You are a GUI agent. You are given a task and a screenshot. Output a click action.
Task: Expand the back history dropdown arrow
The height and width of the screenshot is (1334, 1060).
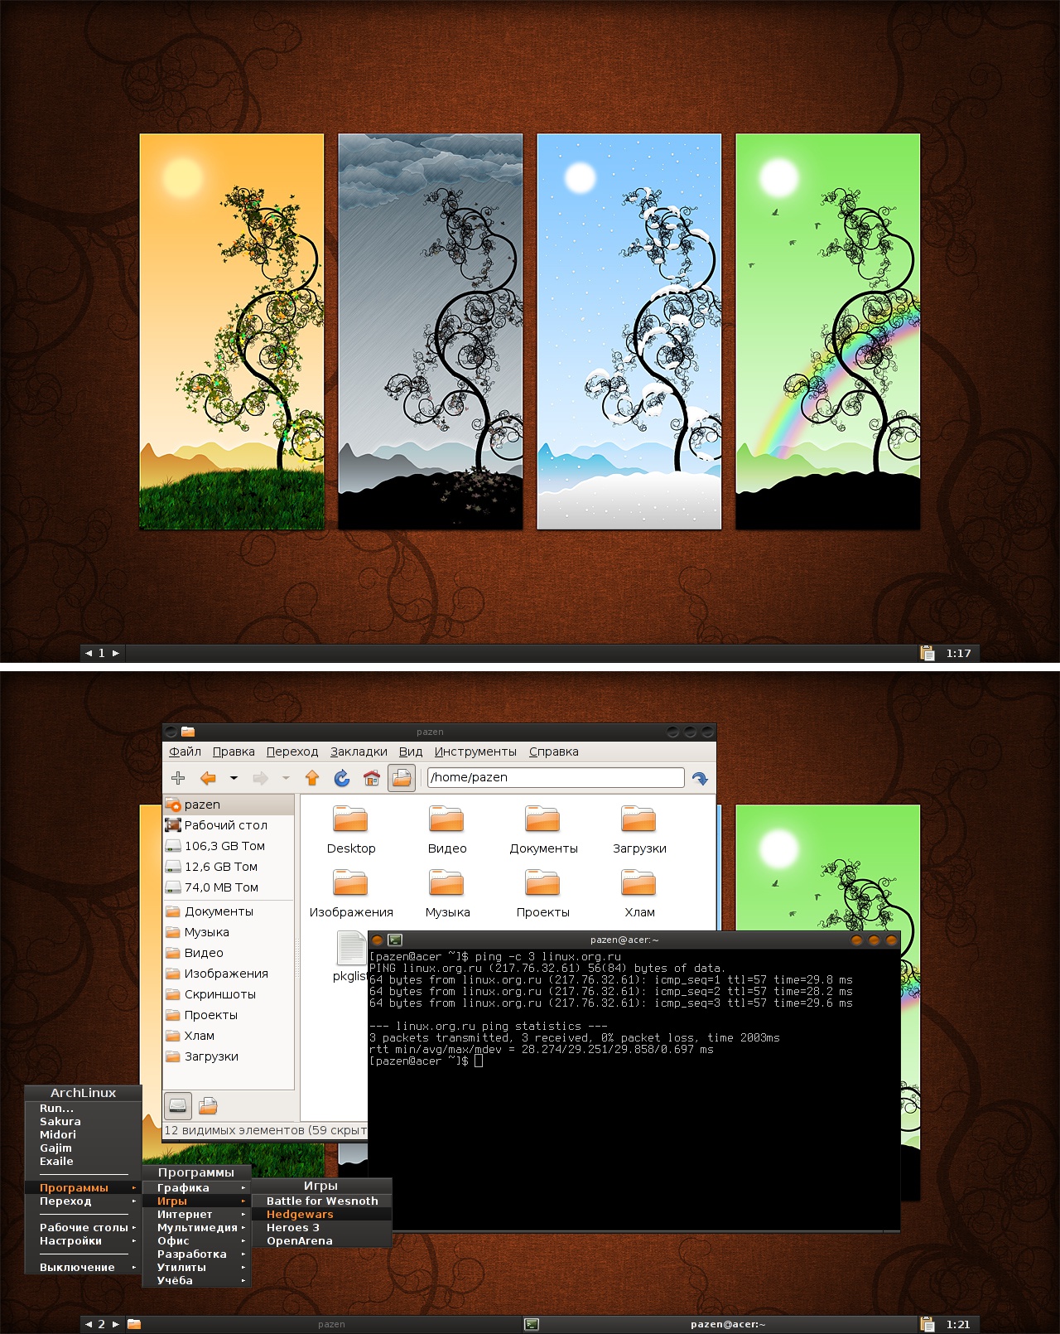[234, 778]
